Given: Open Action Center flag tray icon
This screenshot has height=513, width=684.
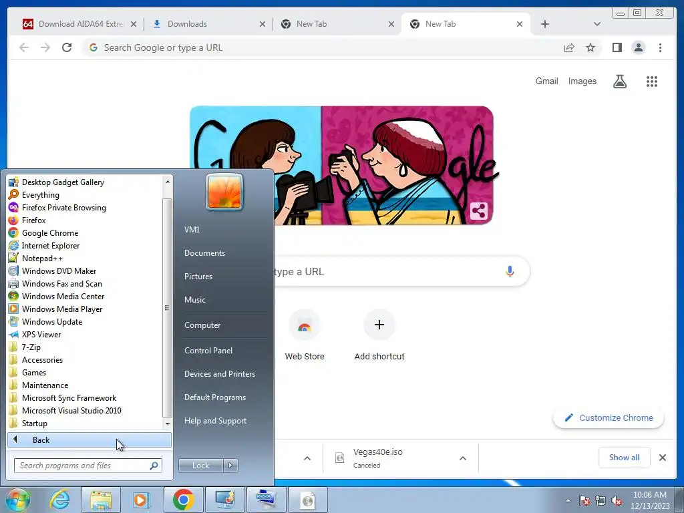Looking at the screenshot, I should point(584,501).
